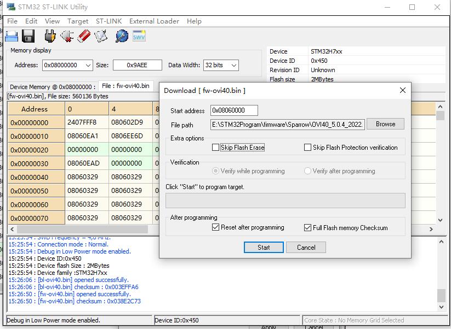Click status bar Device ID:0x450 entry
451x329 pixels.
click(227, 320)
